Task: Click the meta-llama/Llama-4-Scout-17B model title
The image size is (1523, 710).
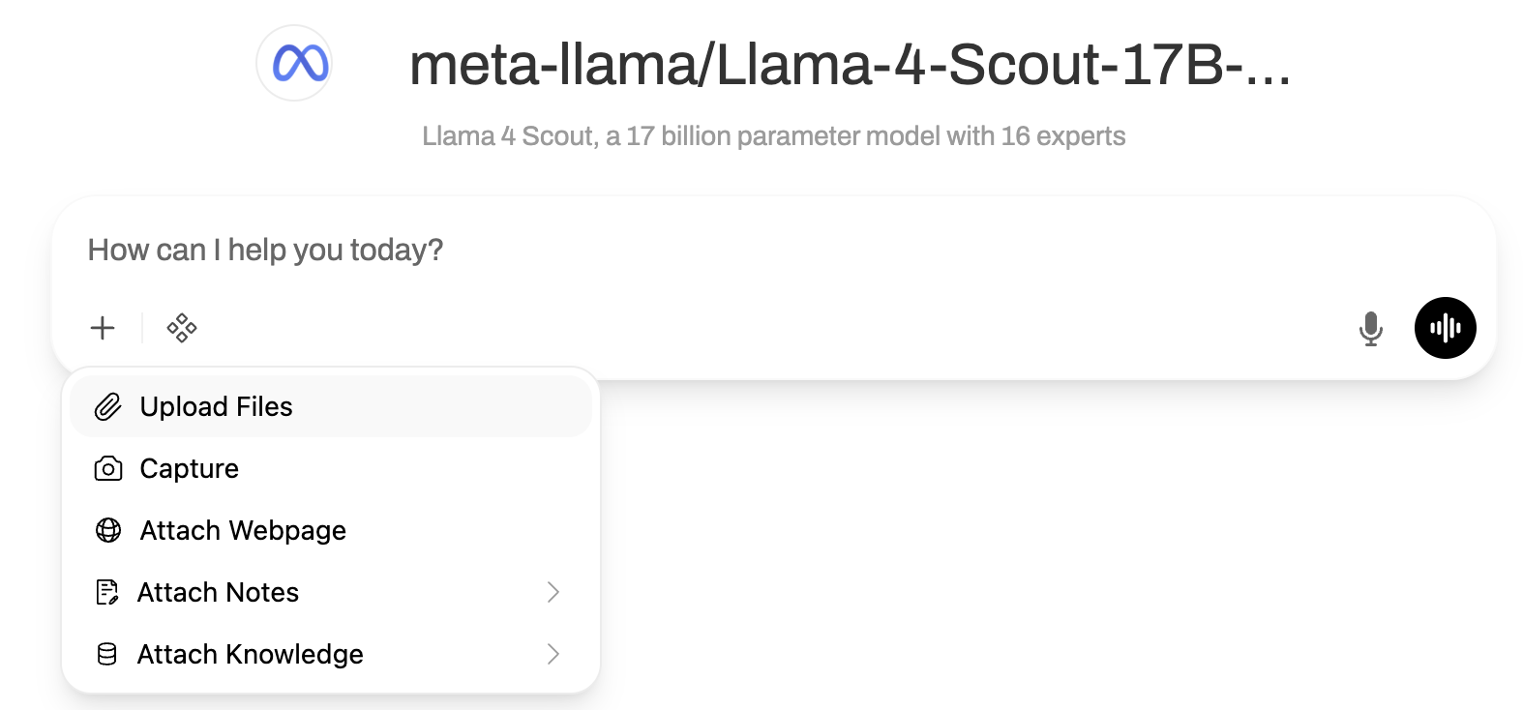Action: (x=850, y=66)
